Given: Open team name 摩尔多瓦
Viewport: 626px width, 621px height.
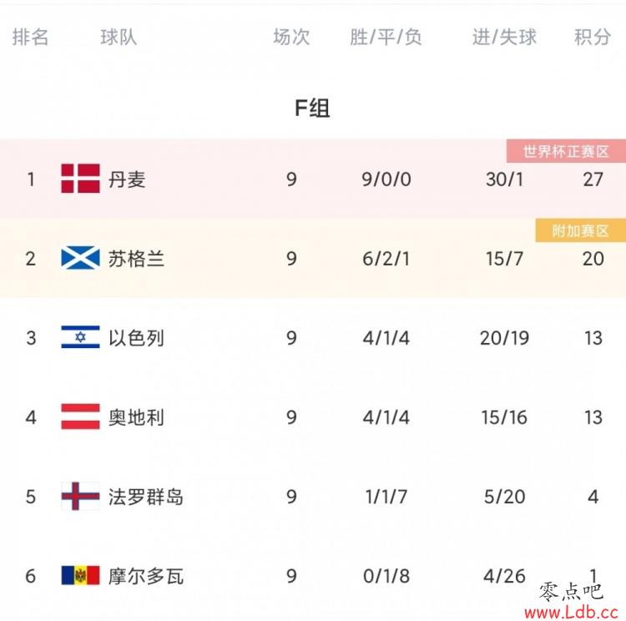Looking at the screenshot, I should coord(146,576).
